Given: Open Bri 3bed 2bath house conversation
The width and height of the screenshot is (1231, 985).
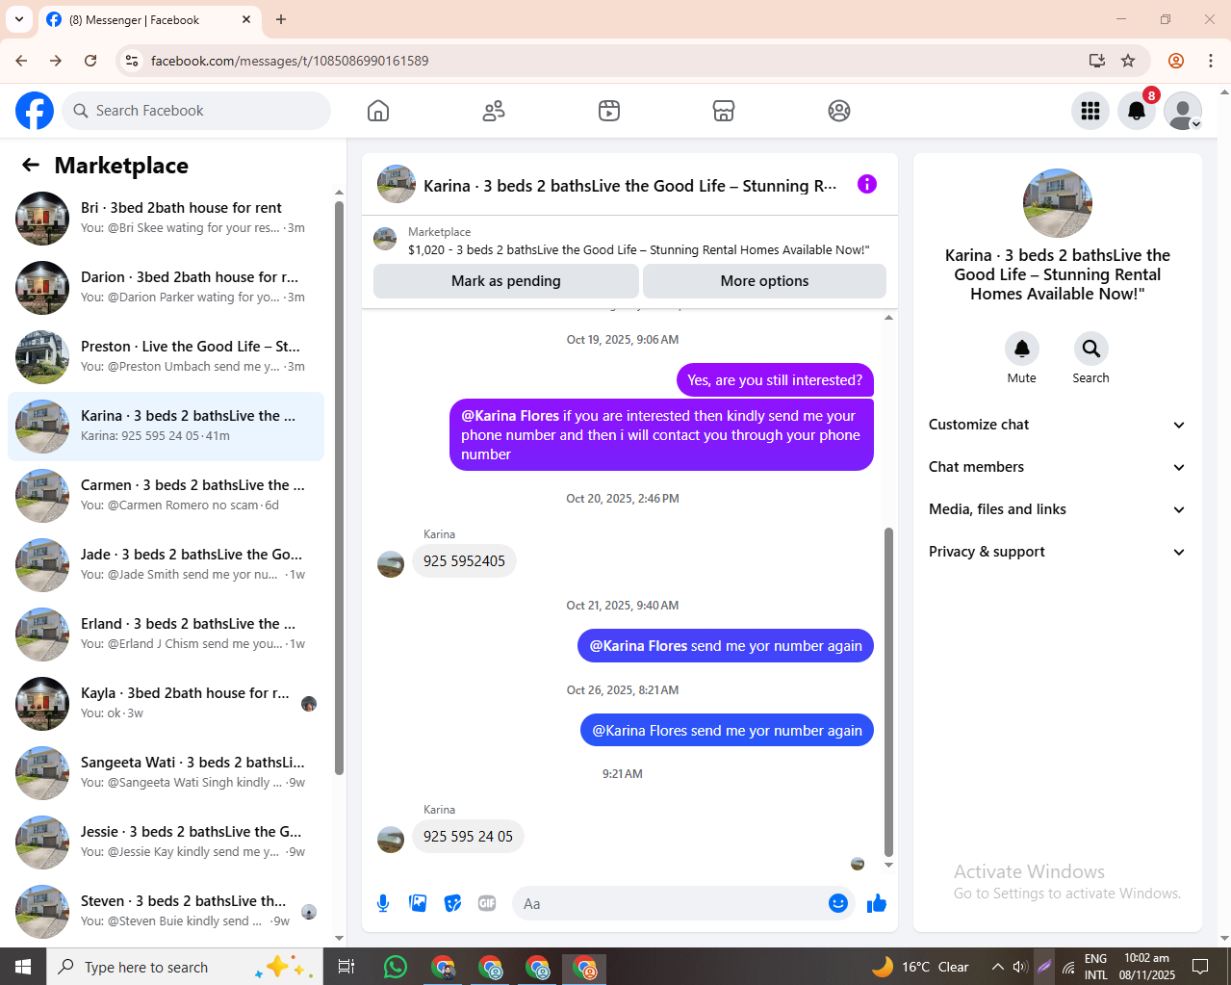Looking at the screenshot, I should tap(166, 219).
